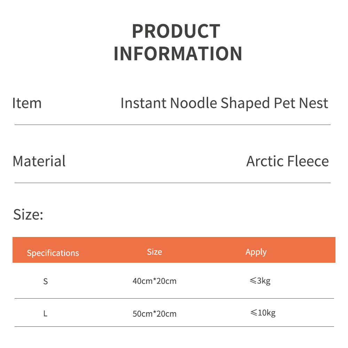
Task: Click the divider line below the Material row
Action: point(172,183)
